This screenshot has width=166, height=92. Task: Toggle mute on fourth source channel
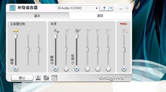tap(87, 69)
